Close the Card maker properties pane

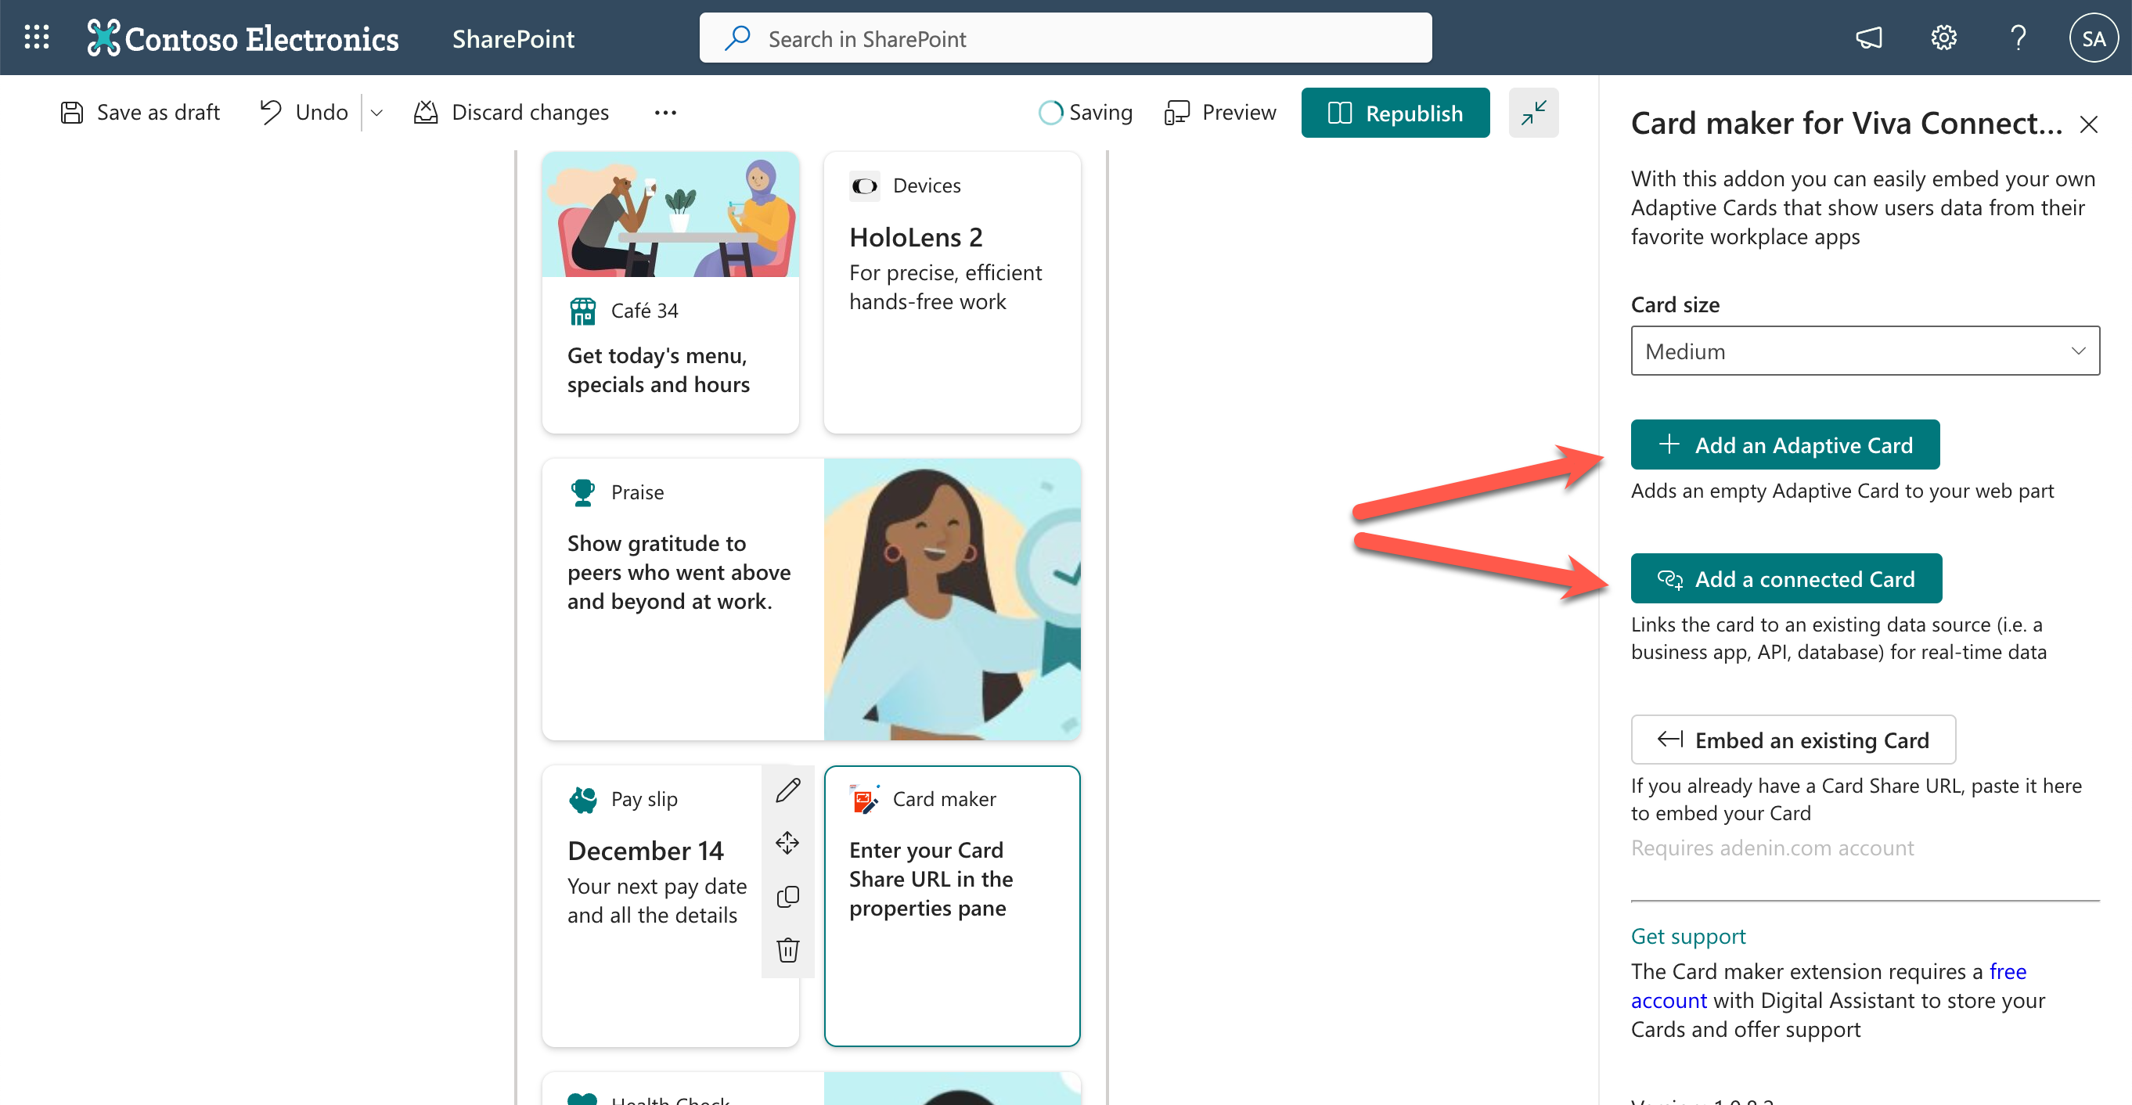(2088, 124)
